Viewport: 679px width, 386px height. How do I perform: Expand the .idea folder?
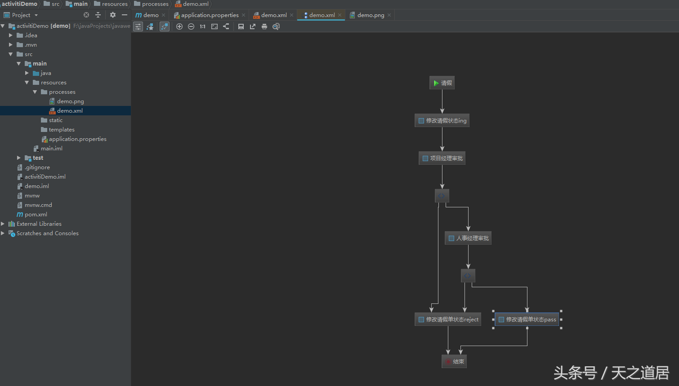coord(11,35)
